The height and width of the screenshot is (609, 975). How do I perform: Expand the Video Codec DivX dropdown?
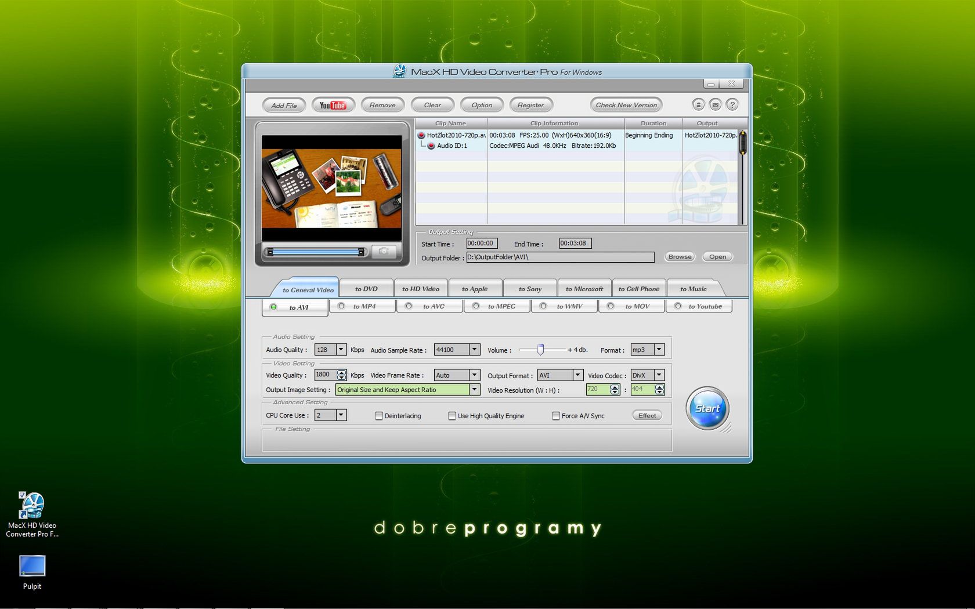(x=659, y=375)
